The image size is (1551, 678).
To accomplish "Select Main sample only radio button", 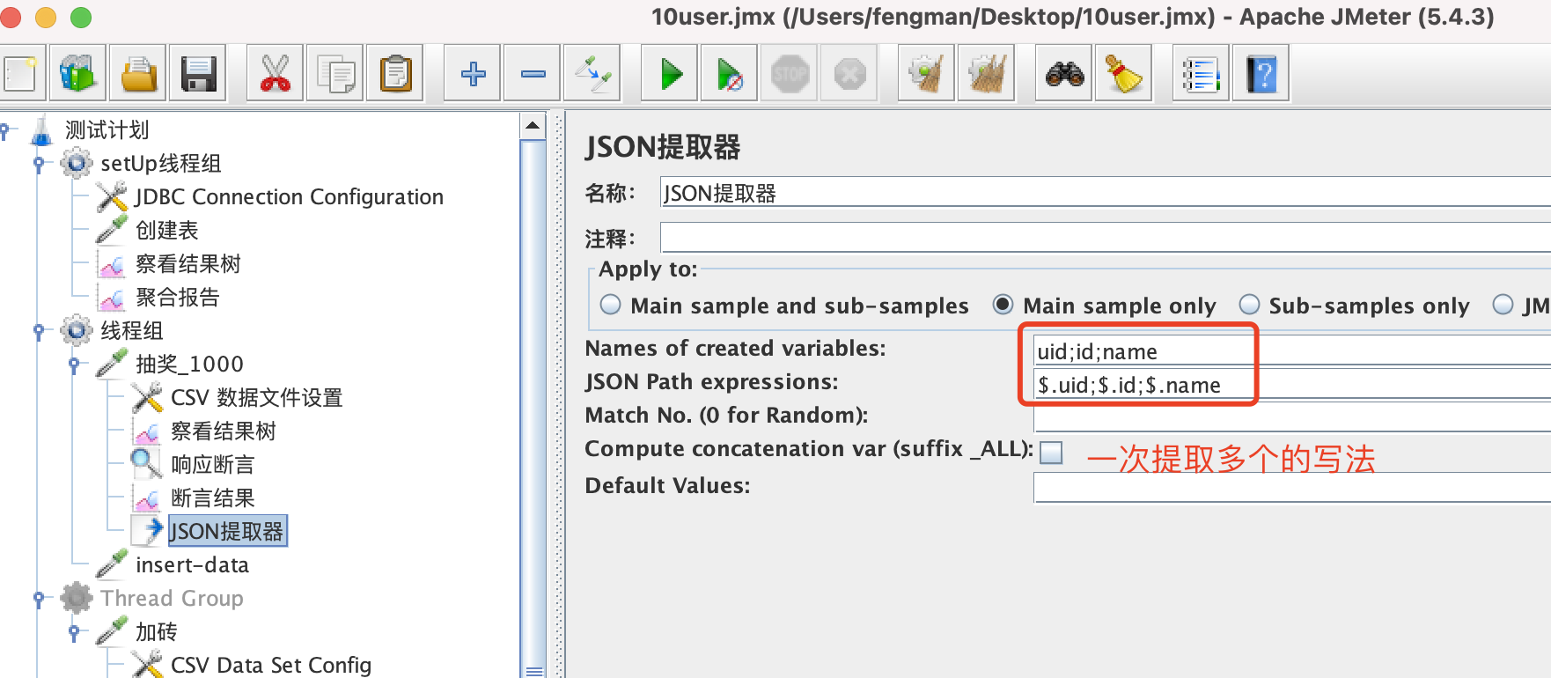I will 1003,305.
